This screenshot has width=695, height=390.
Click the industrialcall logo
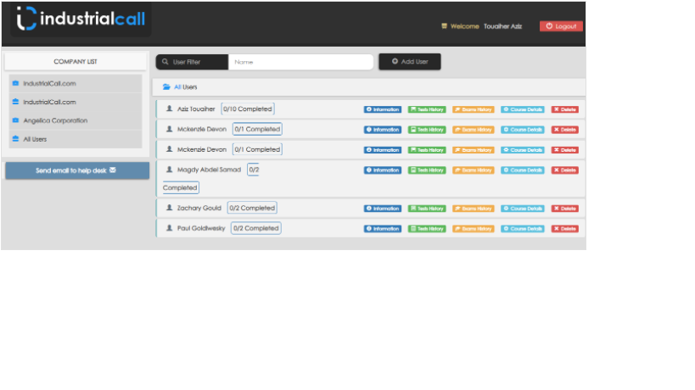pyautogui.click(x=81, y=19)
